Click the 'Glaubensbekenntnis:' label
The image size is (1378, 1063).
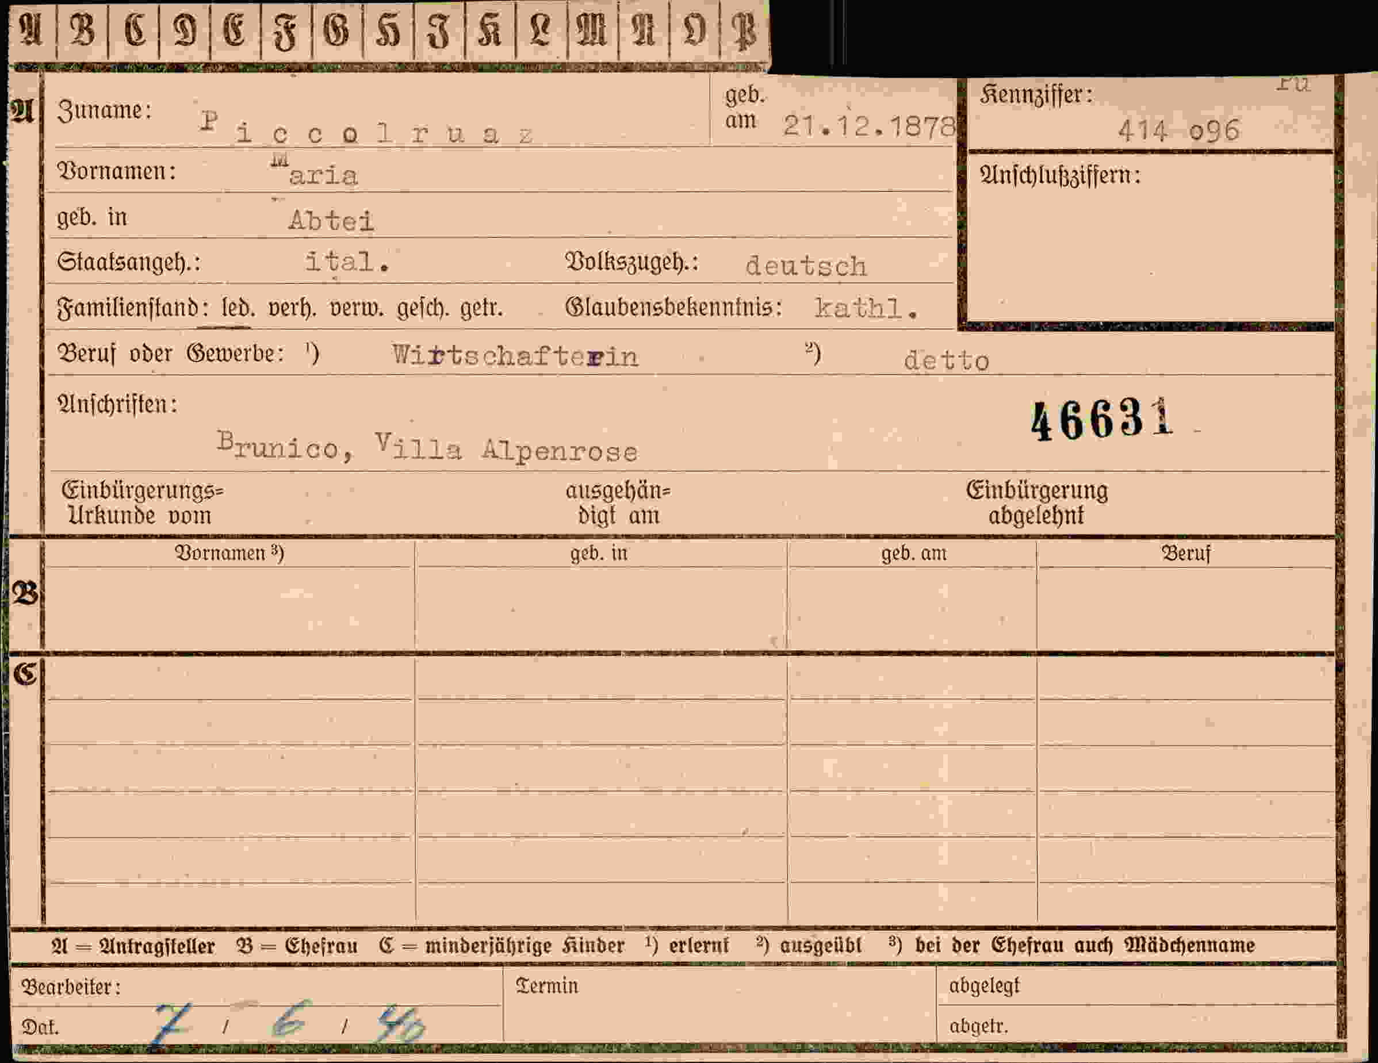pyautogui.click(x=674, y=307)
